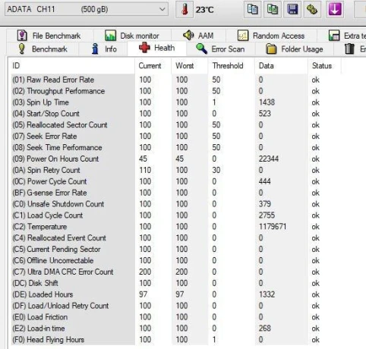Click the 523 Start/Stop Count data value
Image resolution: width=366 pixels, height=349 pixels.
click(x=265, y=114)
